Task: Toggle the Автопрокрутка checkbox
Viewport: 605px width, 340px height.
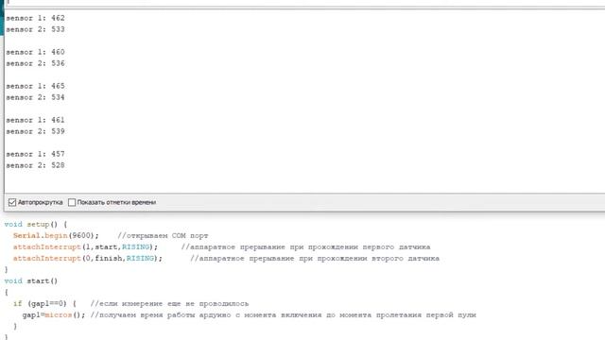Action: [x=12, y=202]
